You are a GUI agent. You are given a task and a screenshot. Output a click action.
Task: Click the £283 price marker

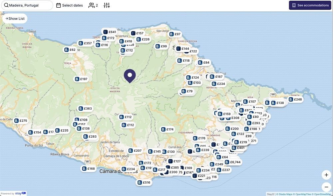tap(90, 136)
